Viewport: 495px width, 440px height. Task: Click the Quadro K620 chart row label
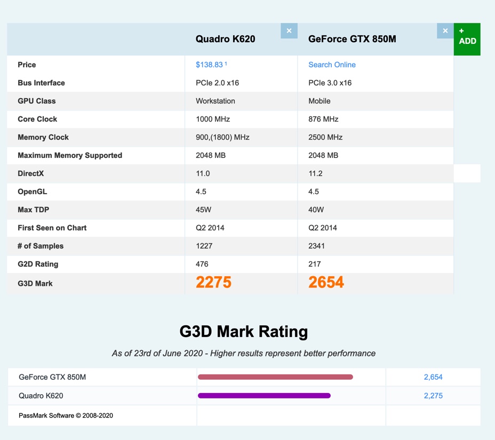pos(41,396)
